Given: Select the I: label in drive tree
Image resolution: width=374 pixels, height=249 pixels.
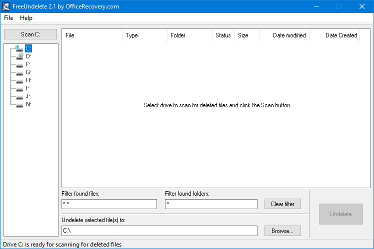Looking at the screenshot, I should point(27,88).
